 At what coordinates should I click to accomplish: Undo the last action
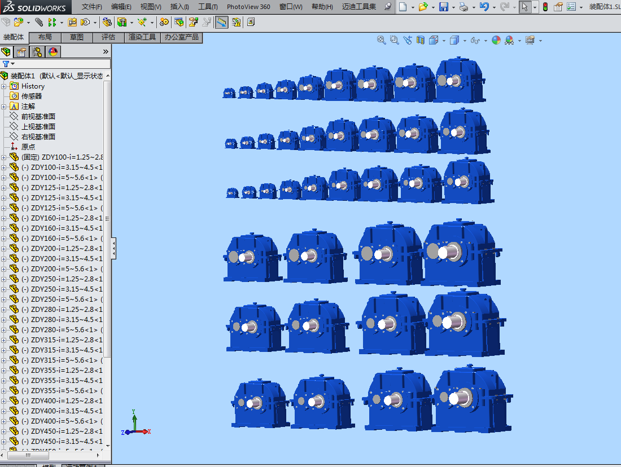click(x=484, y=7)
